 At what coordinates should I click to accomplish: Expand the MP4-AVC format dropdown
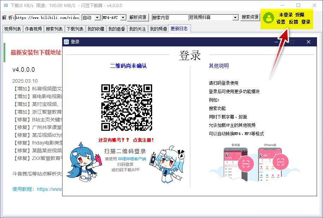point(123,18)
